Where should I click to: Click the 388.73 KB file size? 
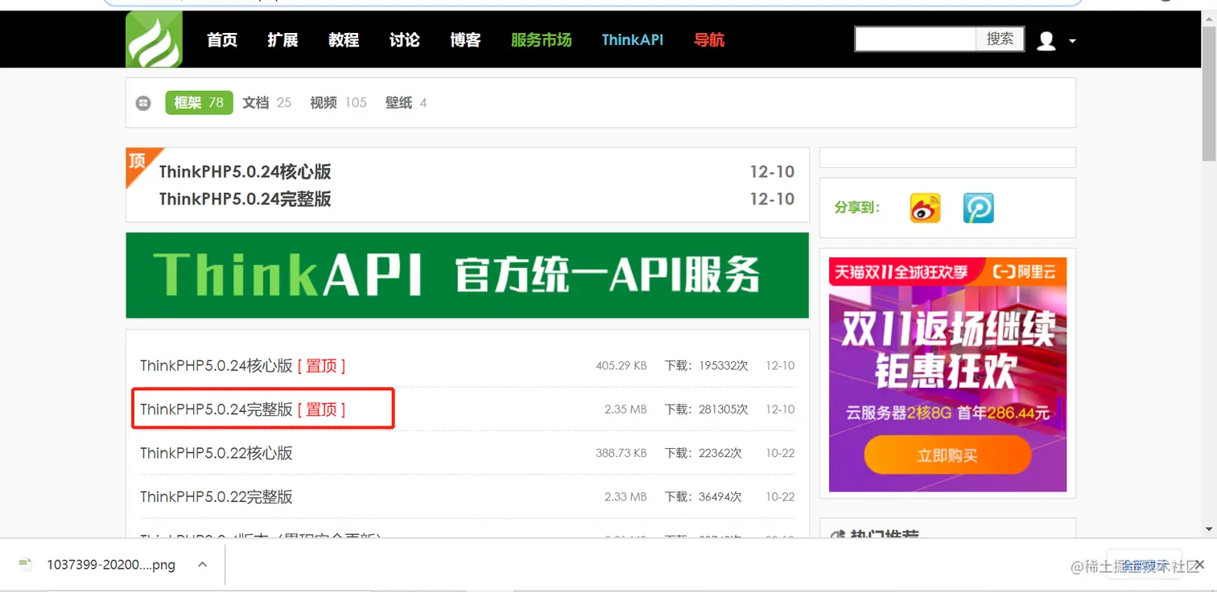pyautogui.click(x=621, y=453)
